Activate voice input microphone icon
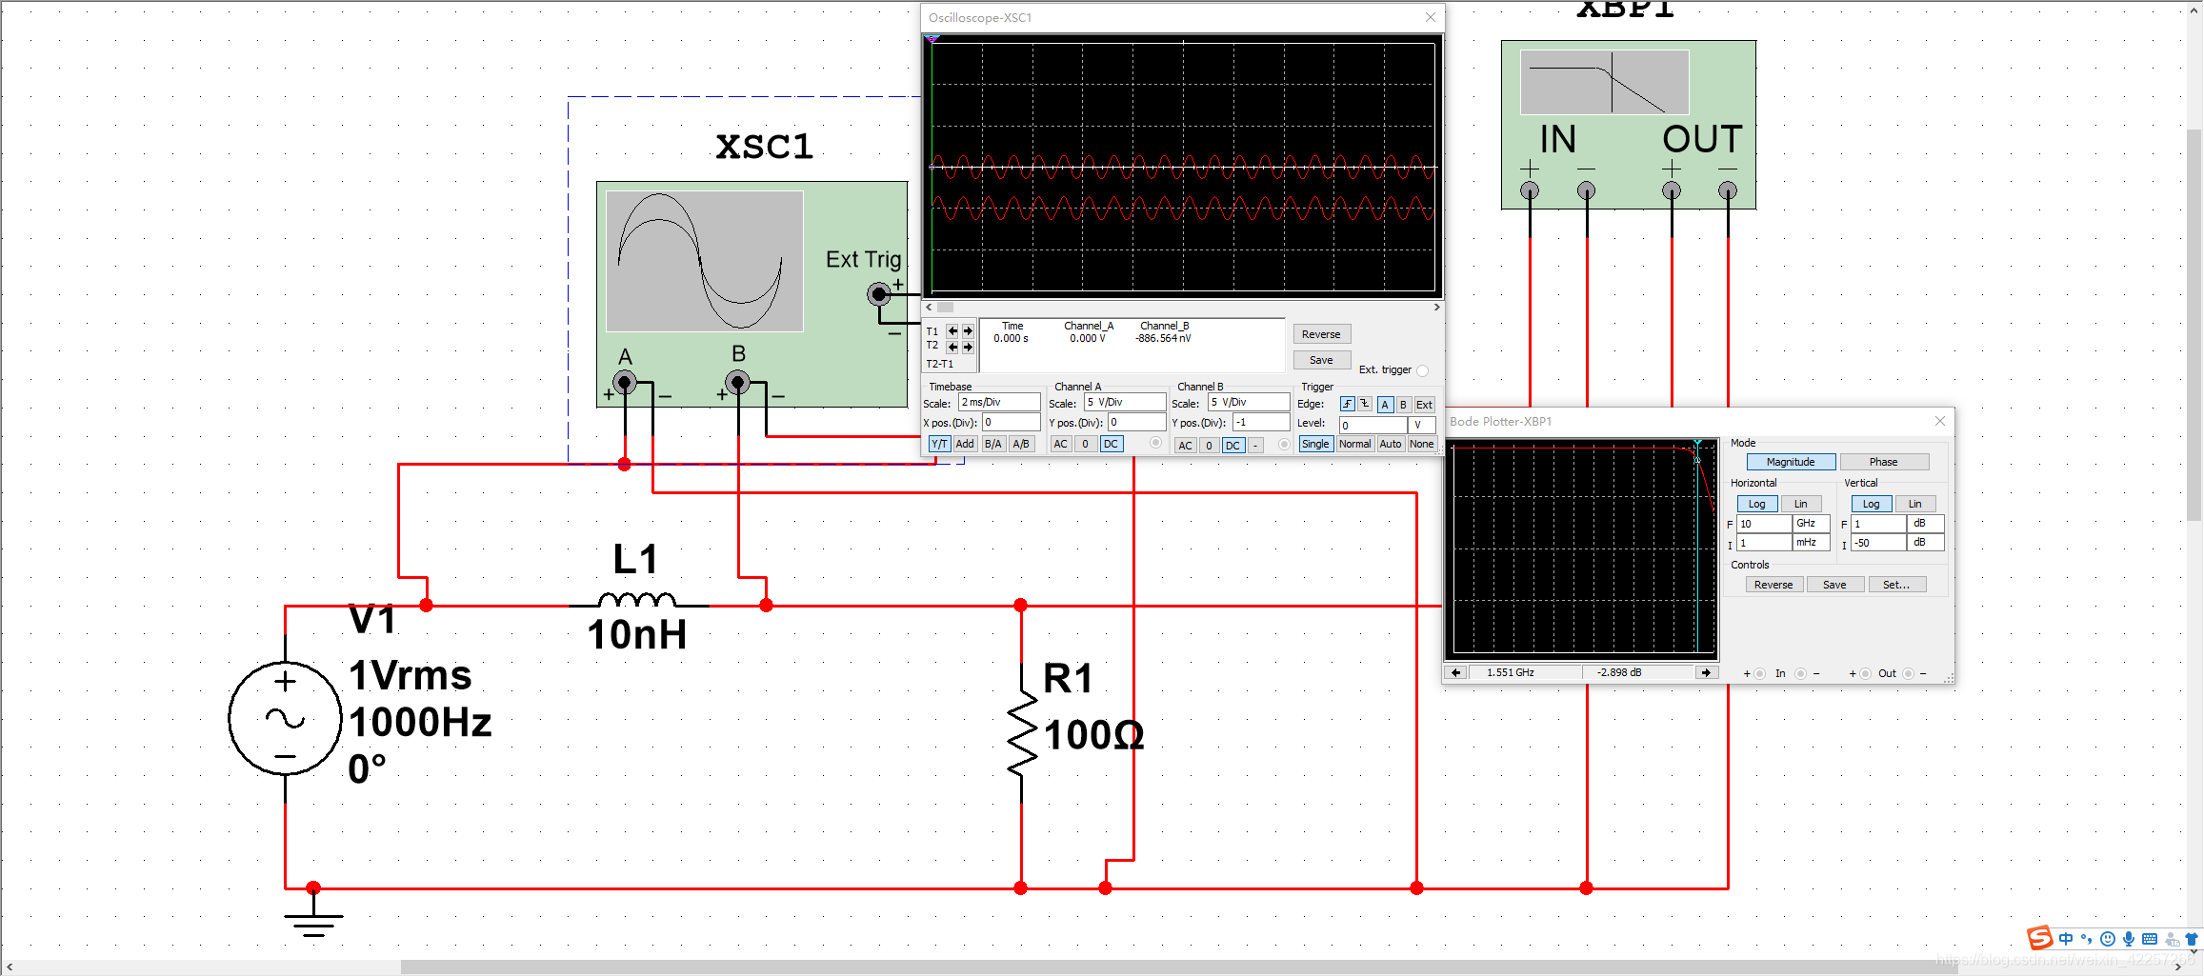The width and height of the screenshot is (2204, 977). point(2129,939)
